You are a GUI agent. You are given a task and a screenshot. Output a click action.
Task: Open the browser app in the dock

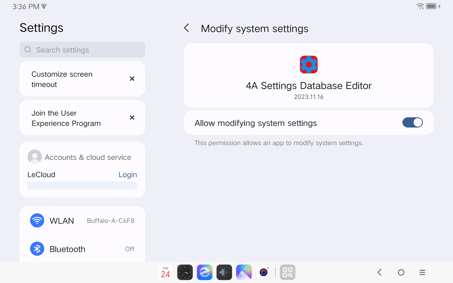205,272
